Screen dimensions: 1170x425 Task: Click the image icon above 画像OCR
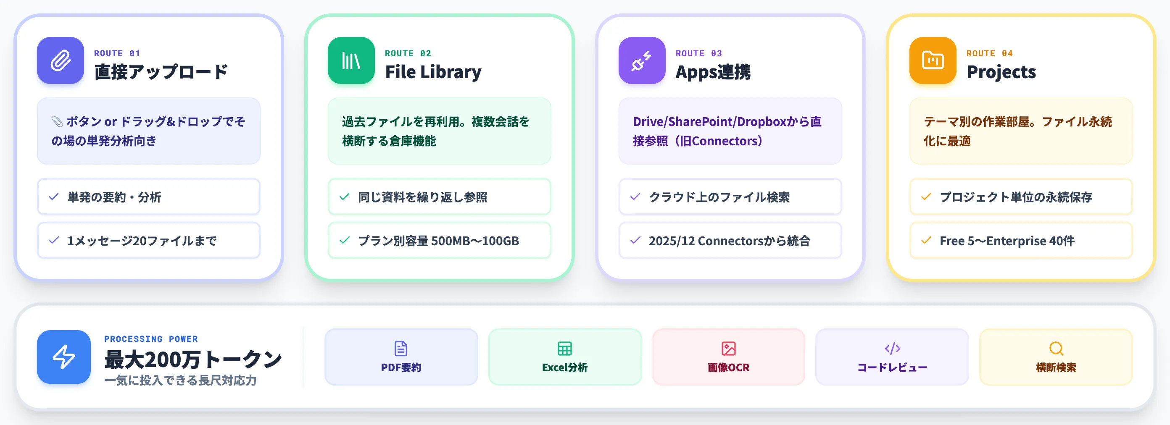[x=729, y=348]
